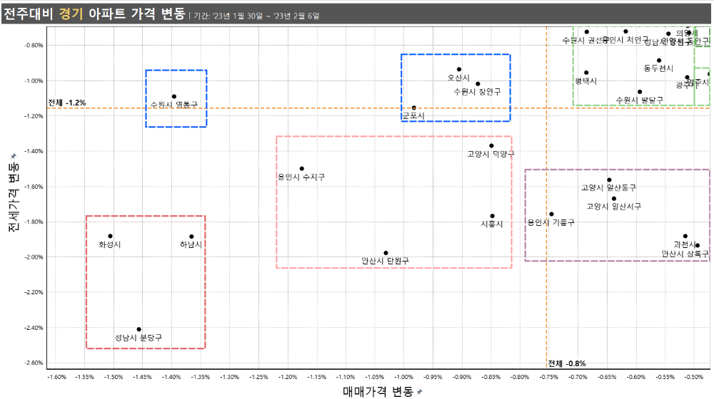Image resolution: width=714 pixels, height=399 pixels.
Task: Click the 시흥시 text label
Action: click(x=492, y=224)
